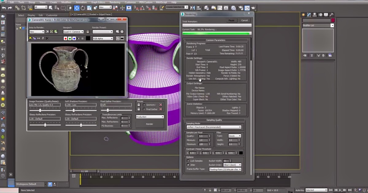Open the Sampling Mode dropdown
The height and width of the screenshot is (193, 368).
pos(214,127)
